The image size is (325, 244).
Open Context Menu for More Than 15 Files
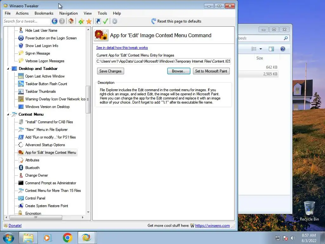click(x=53, y=191)
